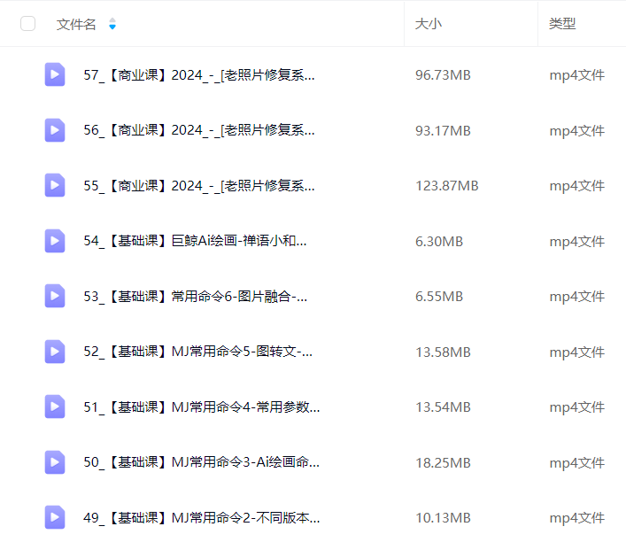This screenshot has width=626, height=542.
Task: Click mp4文件 type in the 6.30MB row
Action: click(577, 241)
